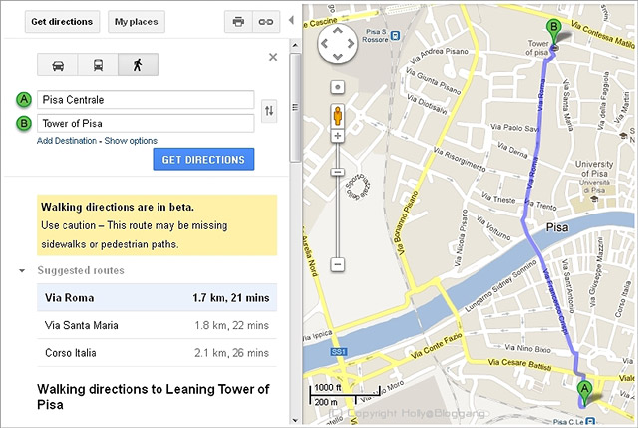Screen dimensions: 638x428
Task: Select public transit bus icon
Action: point(98,64)
